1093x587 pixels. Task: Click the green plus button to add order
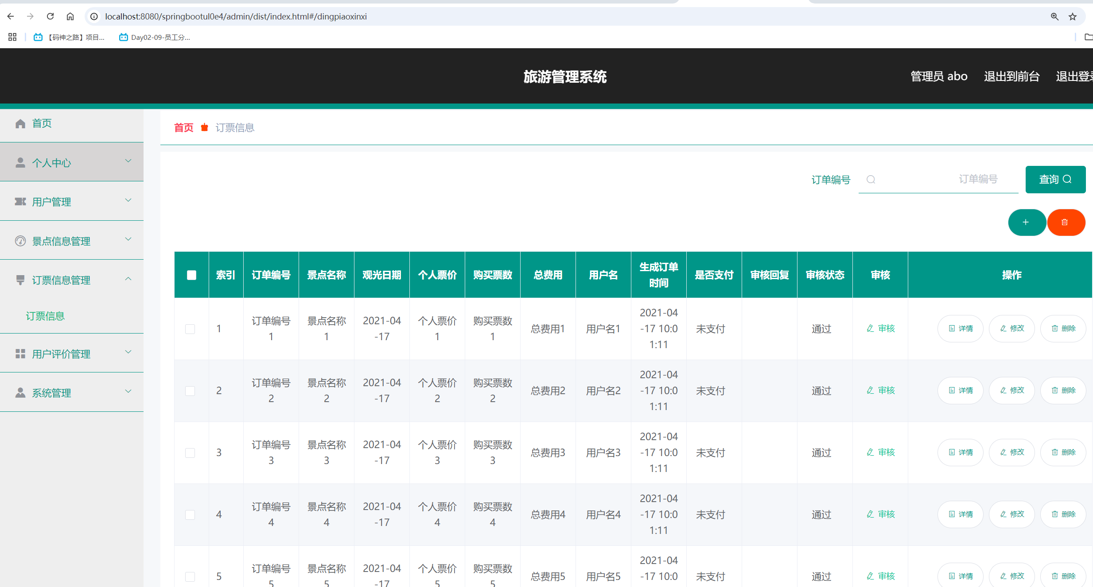click(x=1027, y=223)
